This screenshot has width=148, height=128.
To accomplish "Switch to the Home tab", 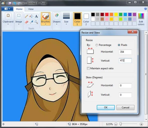I will pos(19,9).
